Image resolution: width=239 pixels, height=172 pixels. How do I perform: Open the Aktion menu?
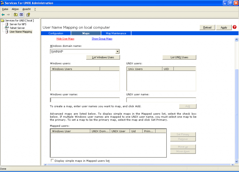pyautogui.click(x=15, y=9)
